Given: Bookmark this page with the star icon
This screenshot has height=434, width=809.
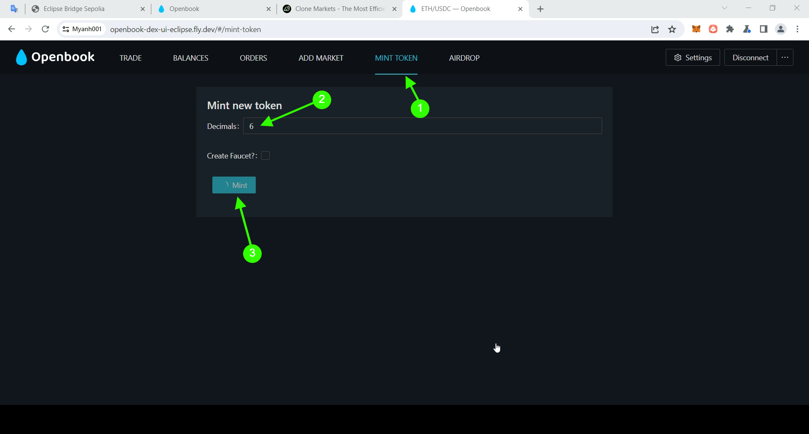Looking at the screenshot, I should coord(672,29).
